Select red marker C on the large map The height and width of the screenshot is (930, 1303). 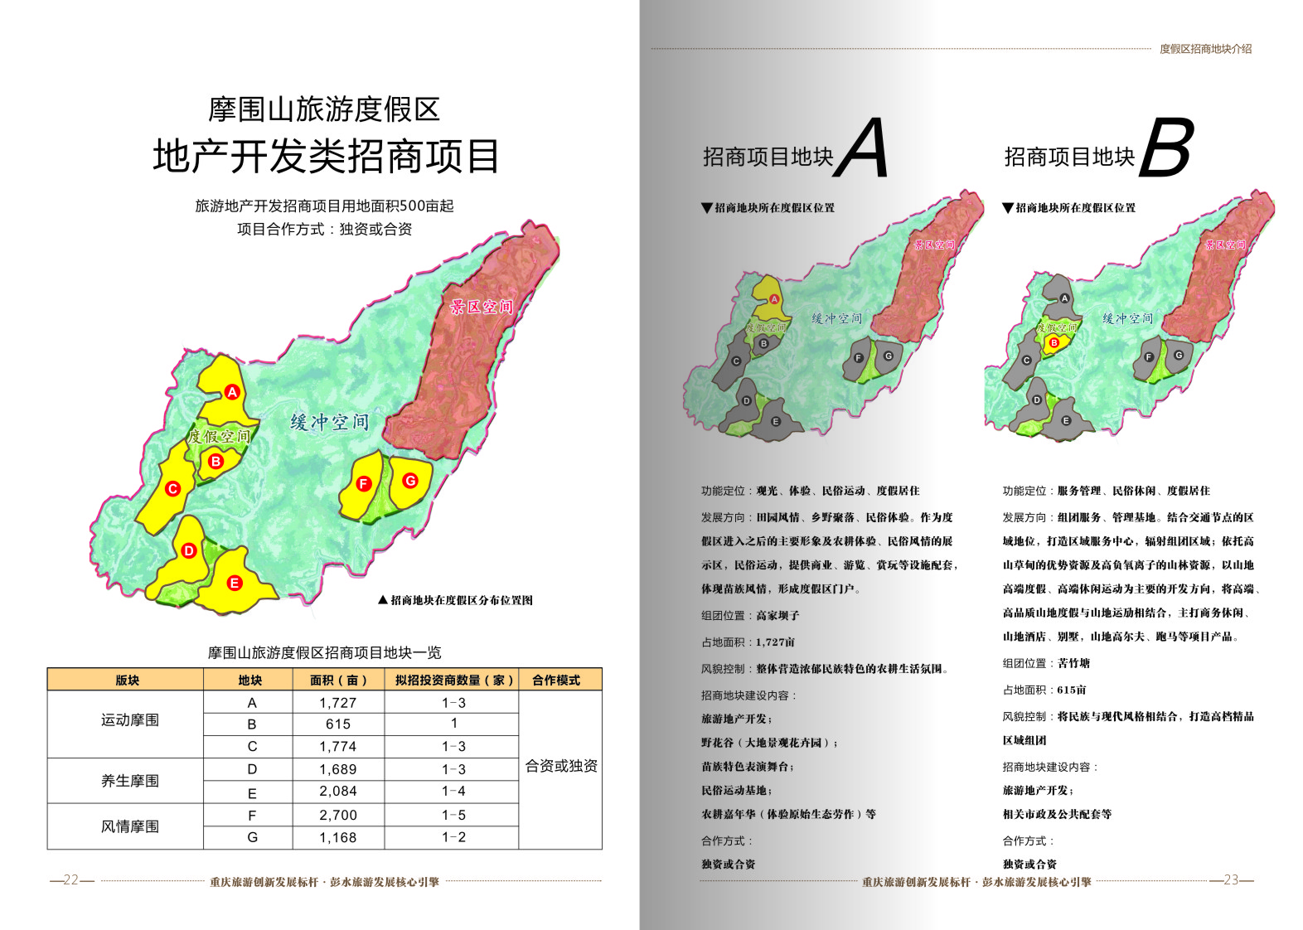pyautogui.click(x=172, y=489)
